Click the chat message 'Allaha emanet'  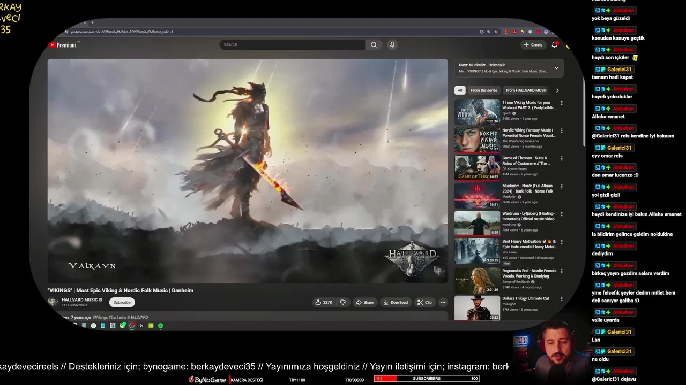tap(608, 117)
